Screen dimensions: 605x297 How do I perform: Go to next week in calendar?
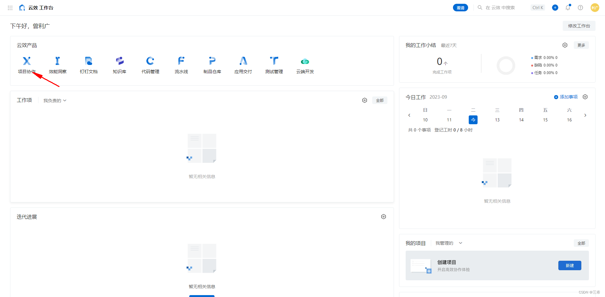(x=585, y=115)
